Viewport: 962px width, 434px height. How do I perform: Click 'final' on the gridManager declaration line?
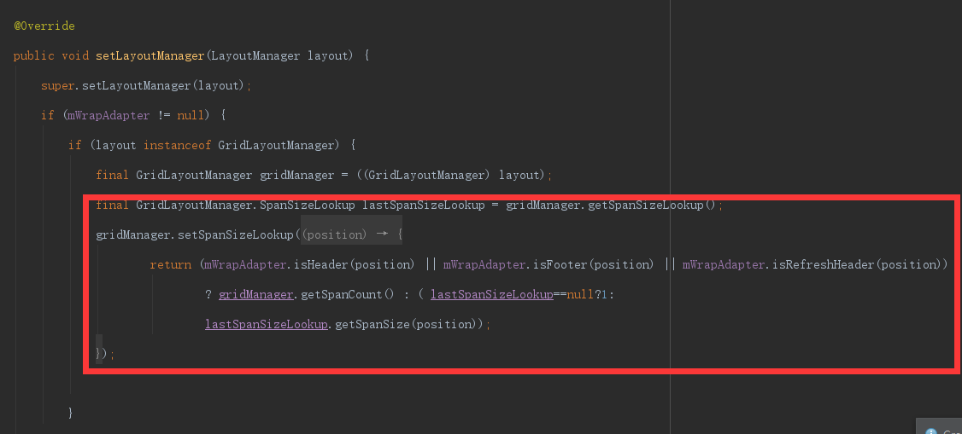112,176
